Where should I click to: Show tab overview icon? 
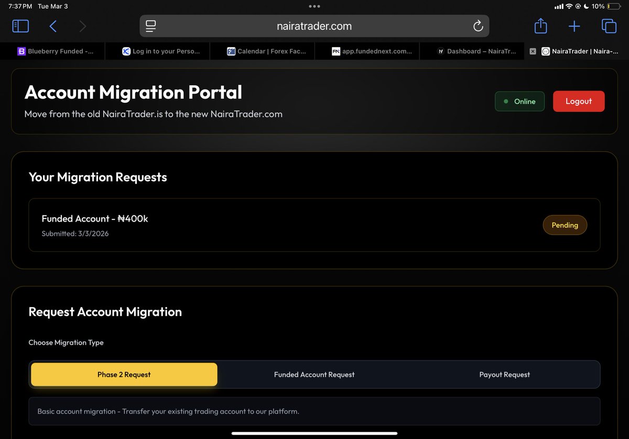[609, 26]
